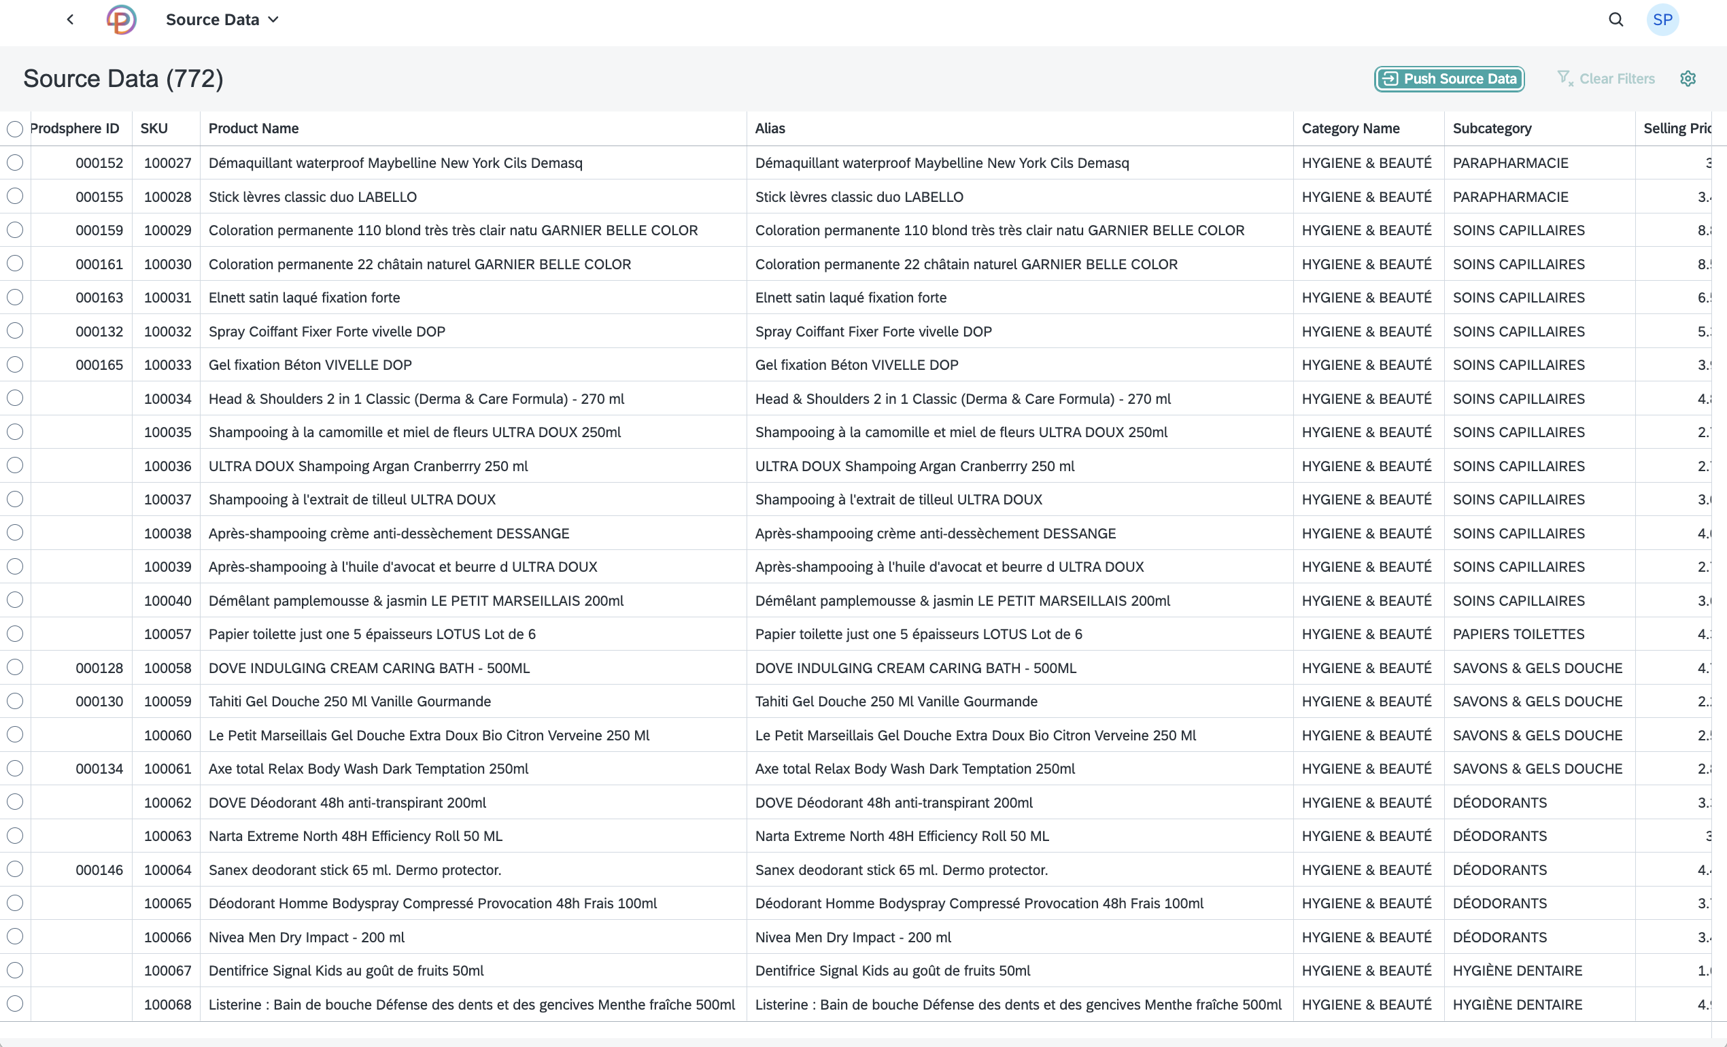Click product name Head & Shoulders 2 in 1 Classic

tap(416, 399)
